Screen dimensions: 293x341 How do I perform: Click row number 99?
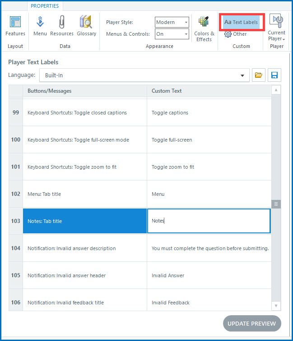(x=16, y=113)
